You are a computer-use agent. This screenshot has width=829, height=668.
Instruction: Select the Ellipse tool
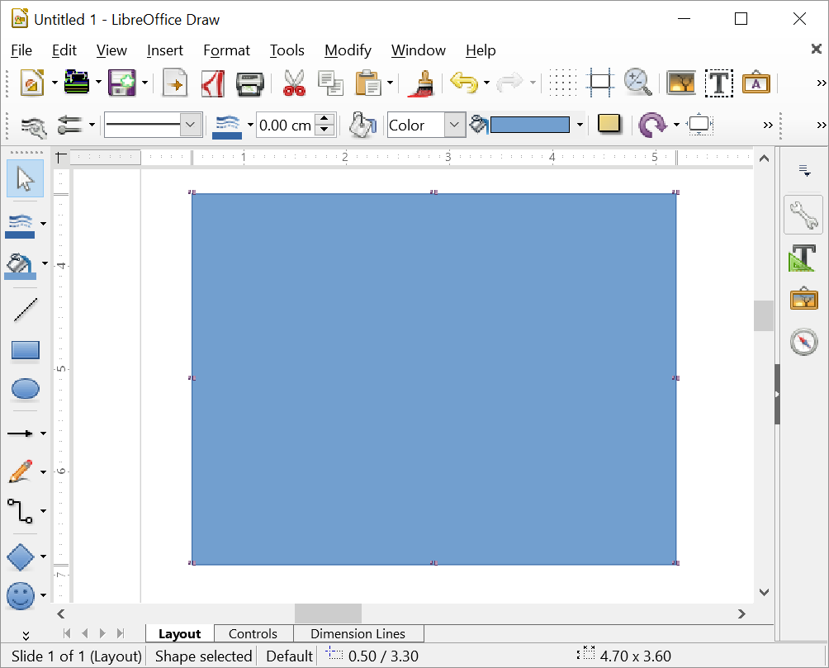(26, 389)
